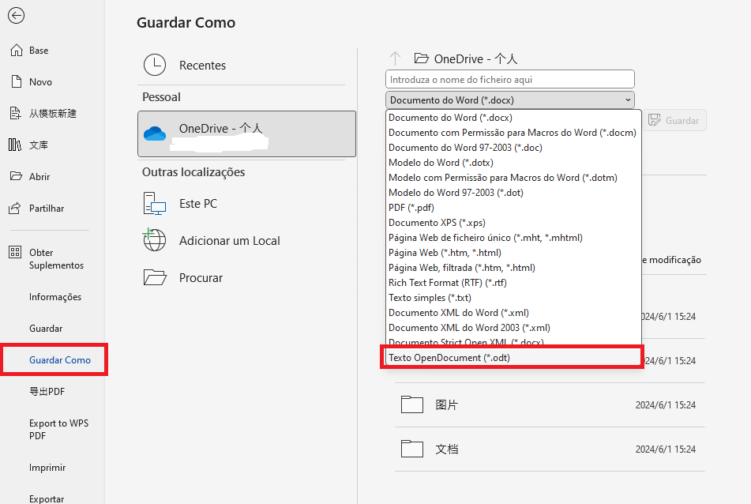Click the up one level arrow
The image size is (751, 504).
click(x=395, y=58)
